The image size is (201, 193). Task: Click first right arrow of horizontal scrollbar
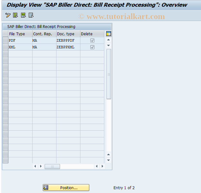click(x=41, y=166)
